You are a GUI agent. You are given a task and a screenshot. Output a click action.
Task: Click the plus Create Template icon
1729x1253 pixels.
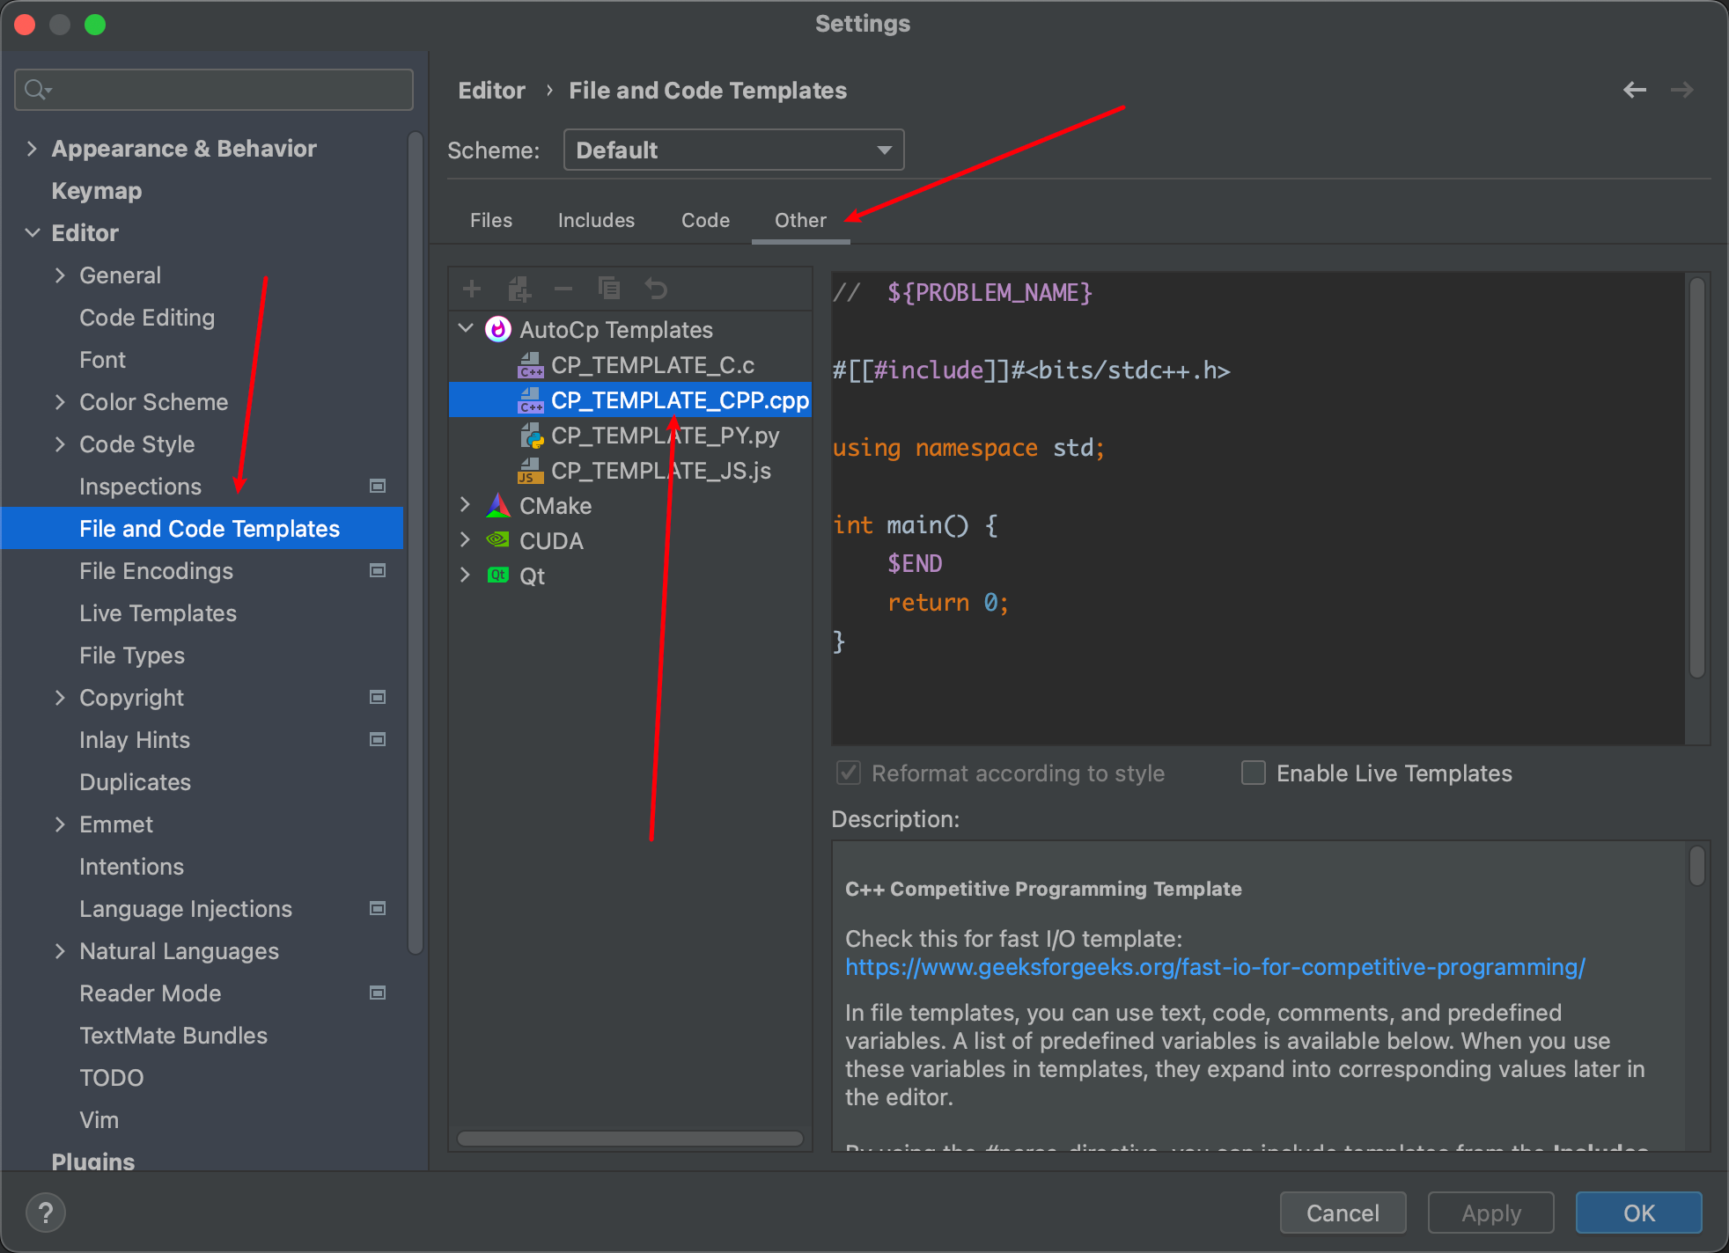(472, 289)
